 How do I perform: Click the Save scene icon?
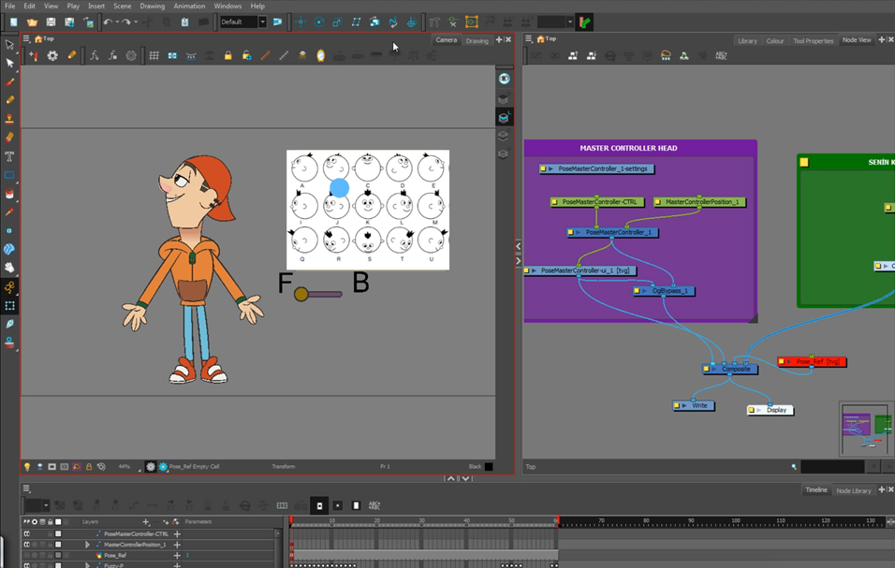tap(51, 22)
